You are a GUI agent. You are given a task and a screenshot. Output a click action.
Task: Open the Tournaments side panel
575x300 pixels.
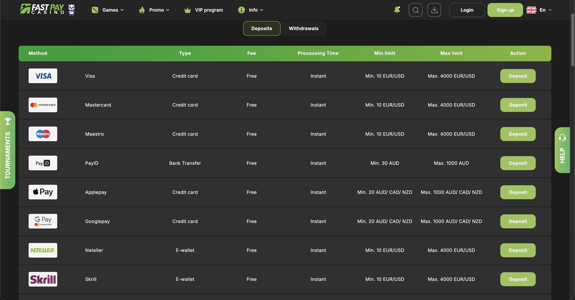pyautogui.click(x=7, y=150)
